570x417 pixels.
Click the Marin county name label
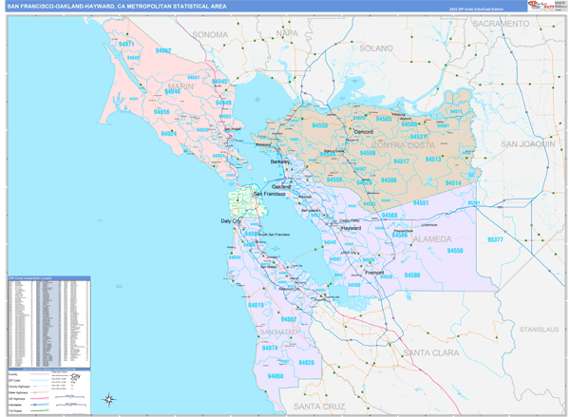tap(180, 85)
